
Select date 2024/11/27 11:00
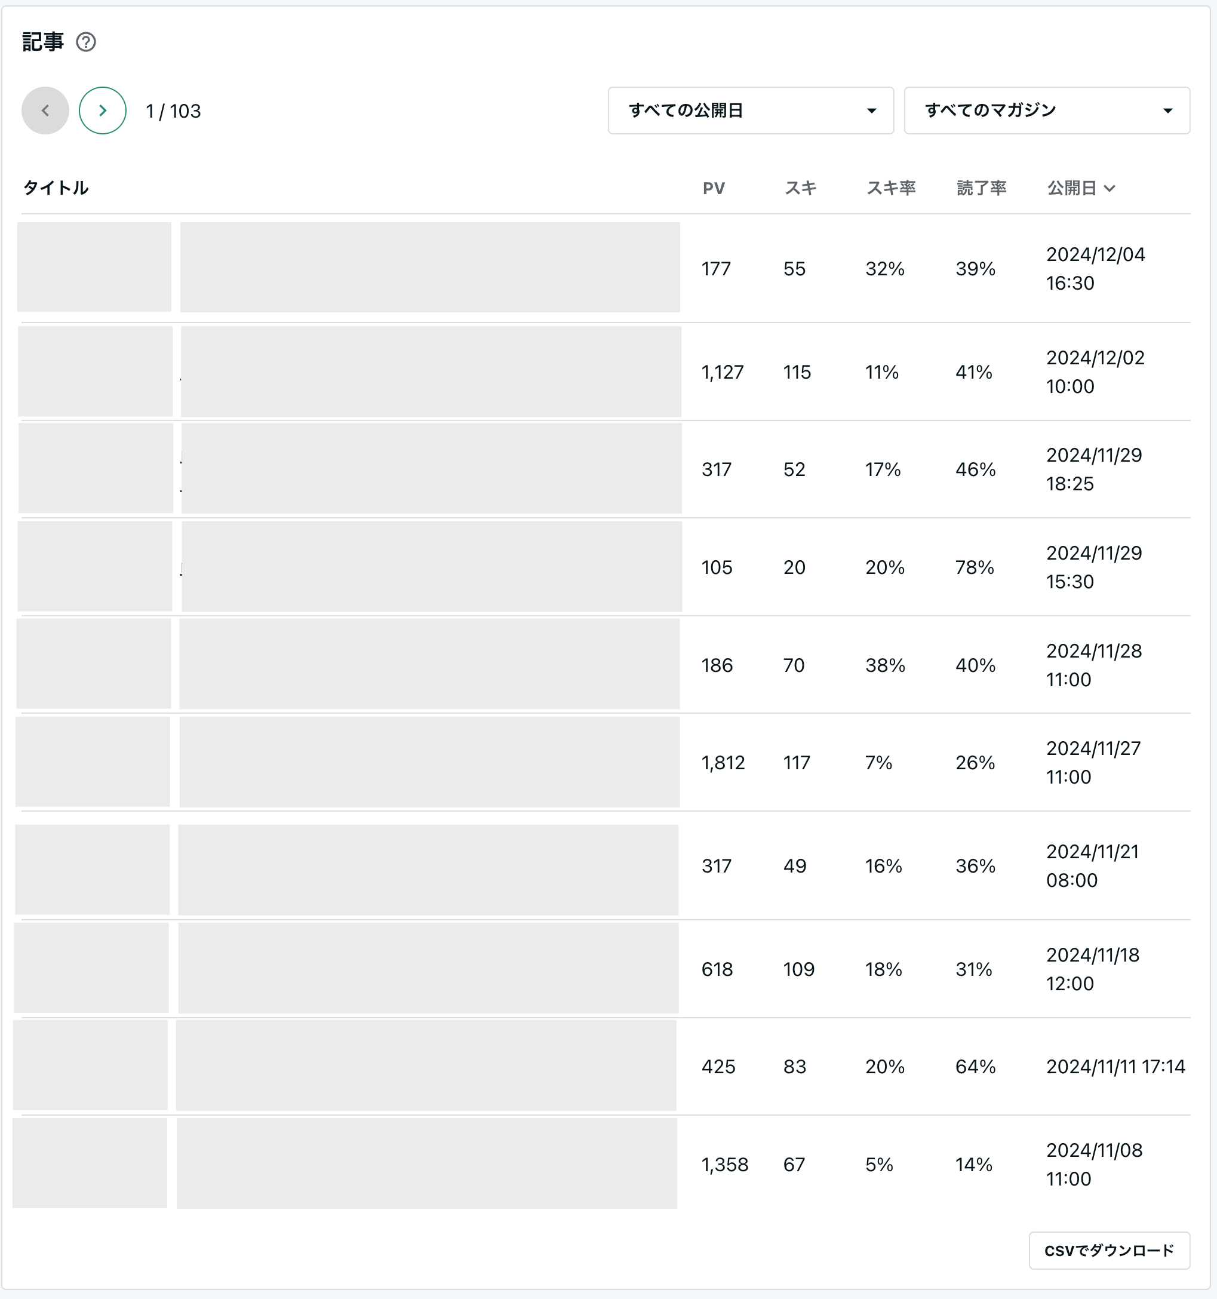[x=1093, y=763]
